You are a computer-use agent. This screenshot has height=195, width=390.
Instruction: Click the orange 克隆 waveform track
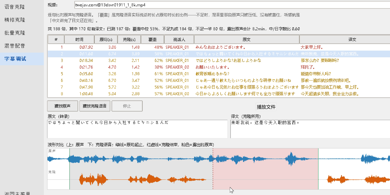coord(219,179)
